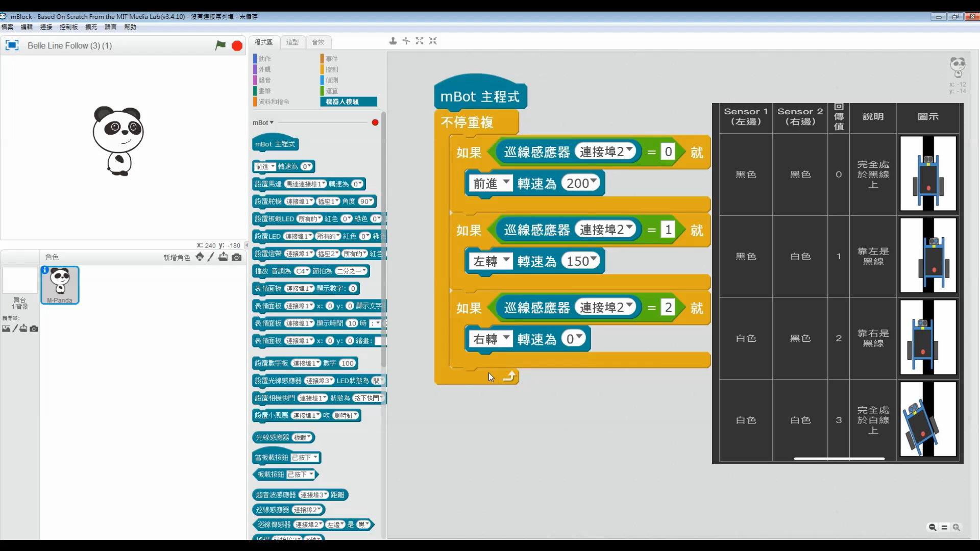Select the 外觀 looks block category
The height and width of the screenshot is (551, 980).
point(264,69)
